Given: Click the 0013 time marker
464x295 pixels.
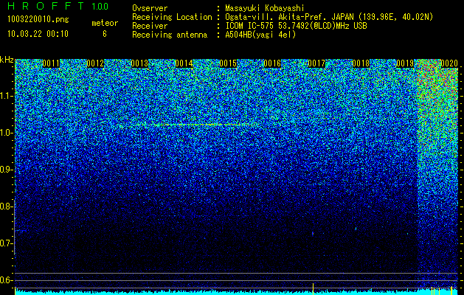Looking at the screenshot, I should 139,63.
